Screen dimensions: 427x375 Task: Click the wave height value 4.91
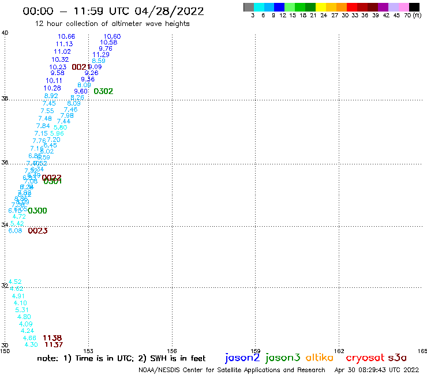pyautogui.click(x=18, y=296)
